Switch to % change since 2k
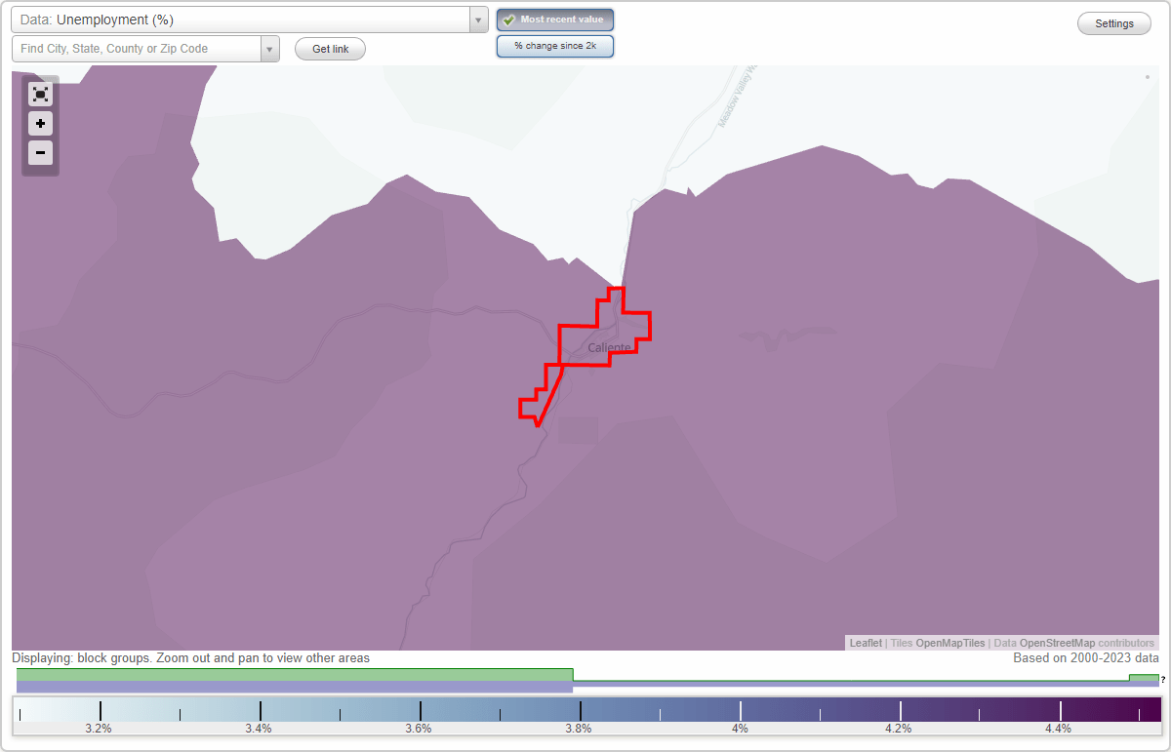Image resolution: width=1171 pixels, height=752 pixels. click(x=554, y=46)
